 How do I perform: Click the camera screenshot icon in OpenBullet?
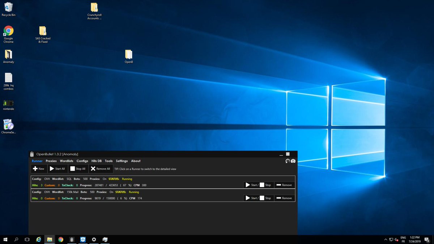click(x=293, y=161)
